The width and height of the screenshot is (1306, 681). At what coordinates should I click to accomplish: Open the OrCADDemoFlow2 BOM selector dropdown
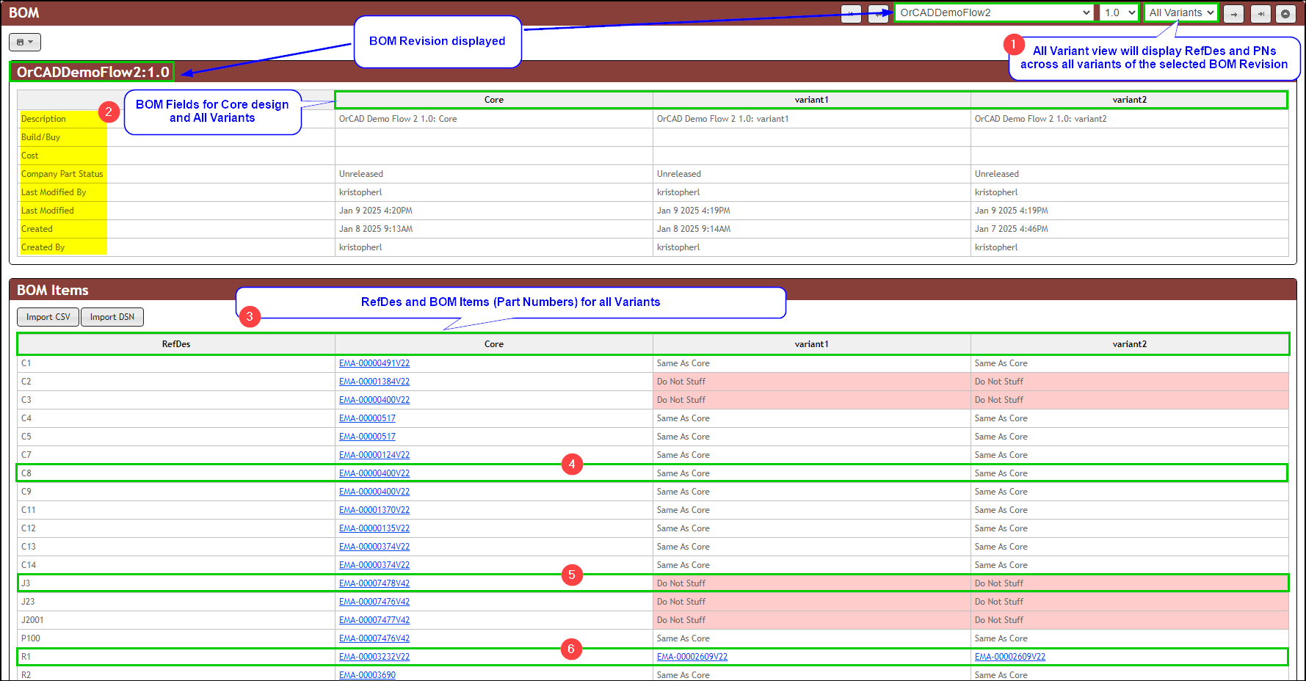[x=994, y=12]
